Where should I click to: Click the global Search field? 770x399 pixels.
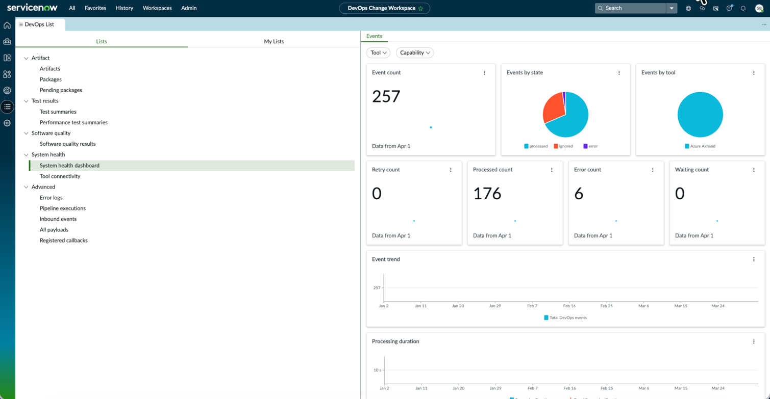631,8
